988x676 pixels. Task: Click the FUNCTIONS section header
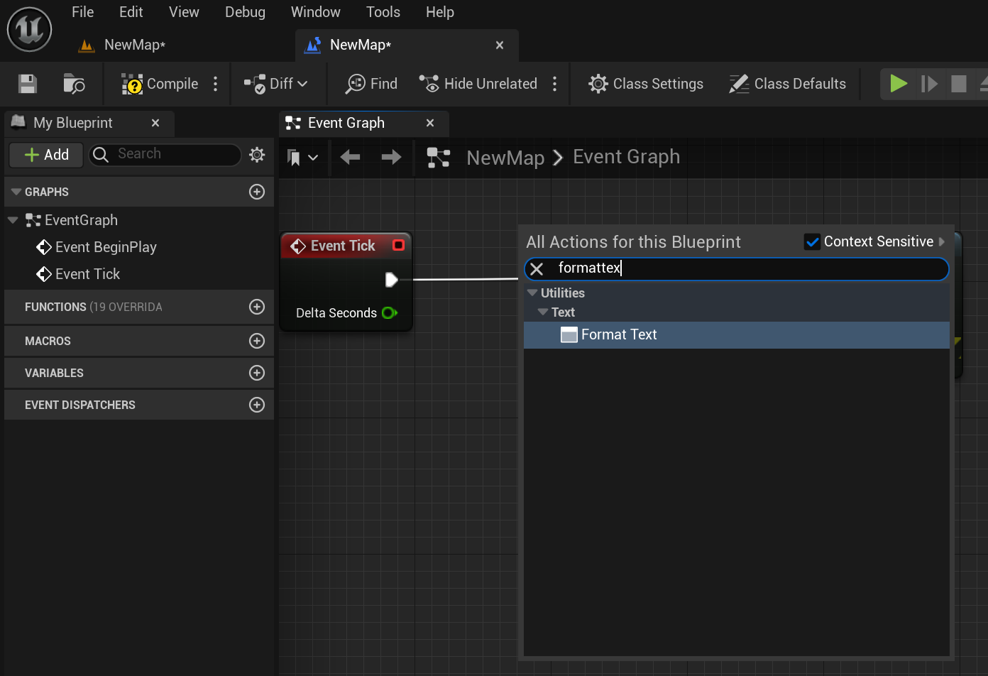tap(139, 307)
